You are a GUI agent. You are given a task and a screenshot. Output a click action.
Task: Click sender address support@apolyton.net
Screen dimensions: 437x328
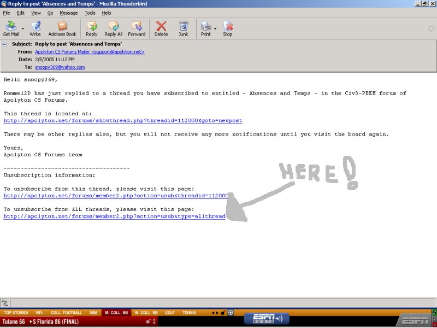(90, 52)
